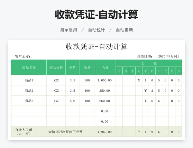The height and width of the screenshot is (148, 193).
Task: Click the 商品规格 column header
Action: point(56,68)
